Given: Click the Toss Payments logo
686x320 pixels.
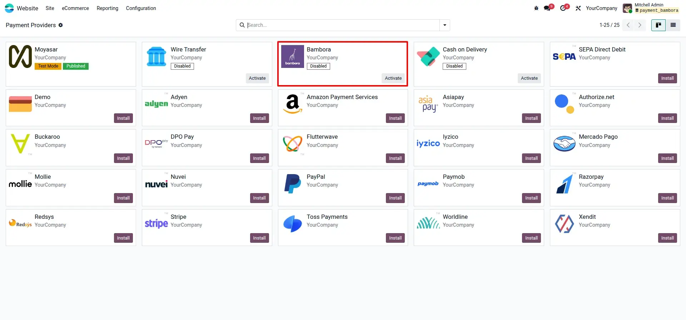Looking at the screenshot, I should 293,223.
